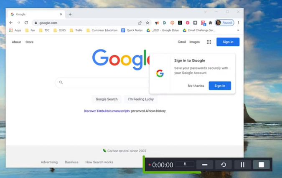Open Gmail from the top bar
This screenshot has height=178, width=282.
pos(182,42)
